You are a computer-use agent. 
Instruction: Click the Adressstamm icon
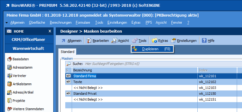coord(10,67)
